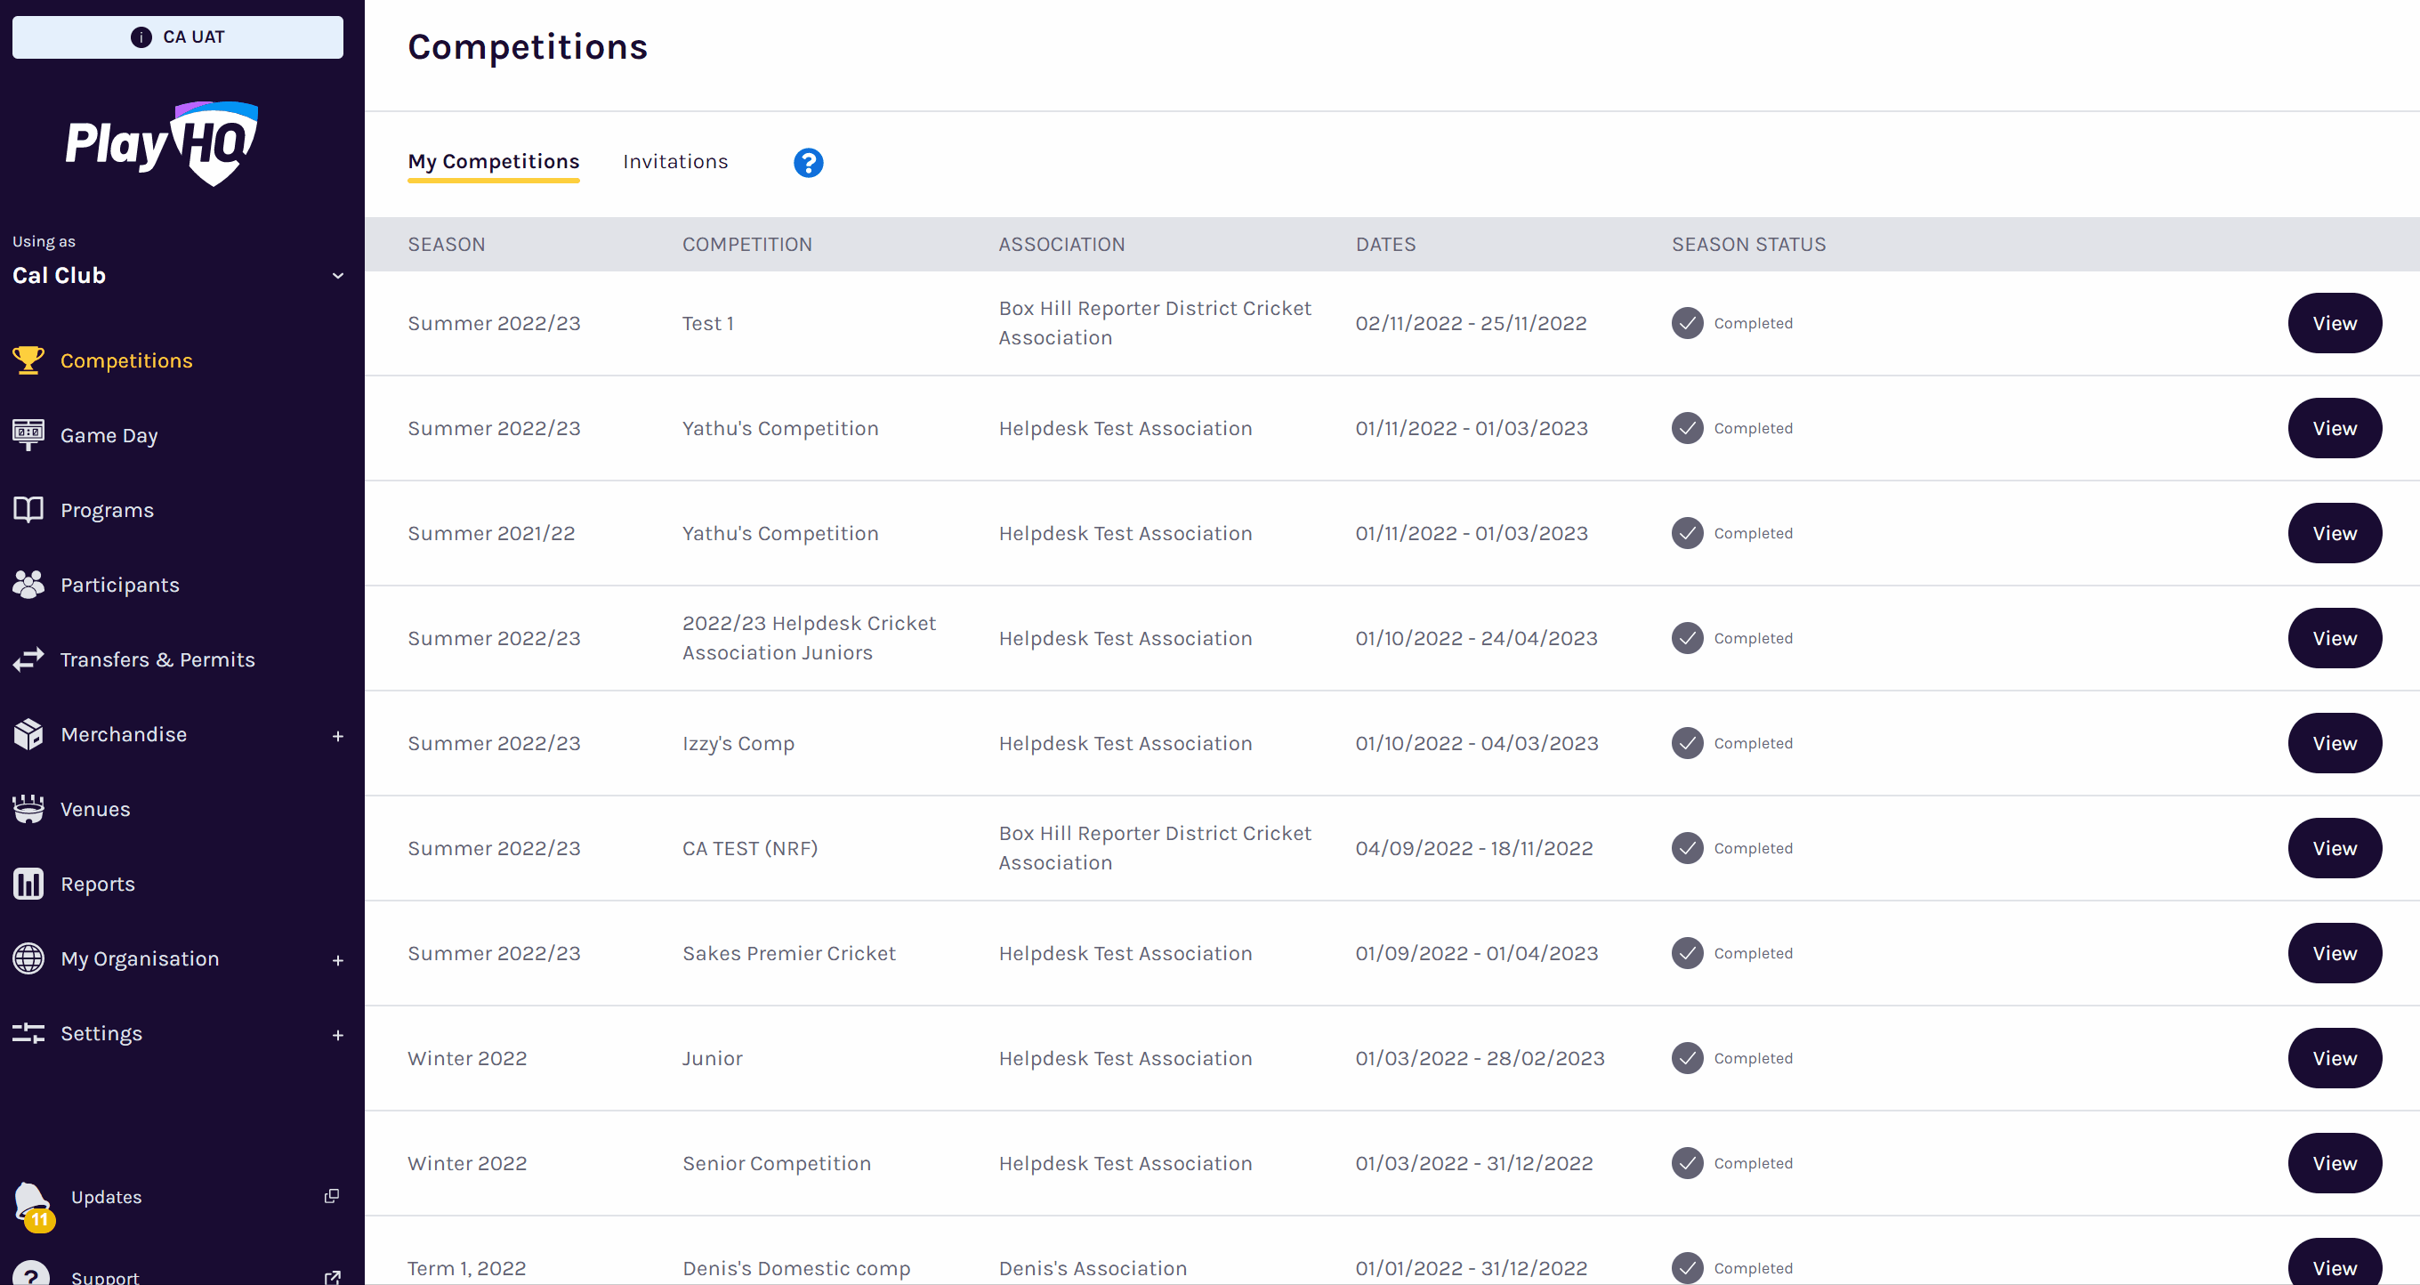Open Programs in the sidebar
Viewport: 2420px width, 1285px height.
107,510
